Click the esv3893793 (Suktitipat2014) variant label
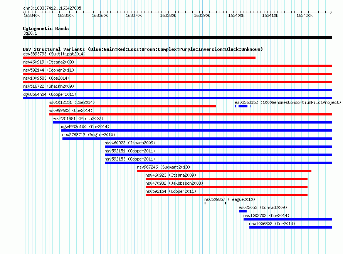 [54, 54]
